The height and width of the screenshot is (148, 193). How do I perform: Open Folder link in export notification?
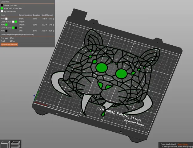click(183, 144)
